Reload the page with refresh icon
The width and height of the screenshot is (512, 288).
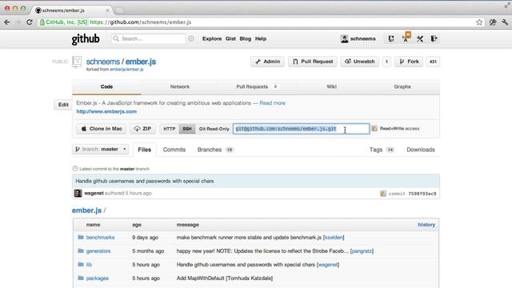point(30,22)
